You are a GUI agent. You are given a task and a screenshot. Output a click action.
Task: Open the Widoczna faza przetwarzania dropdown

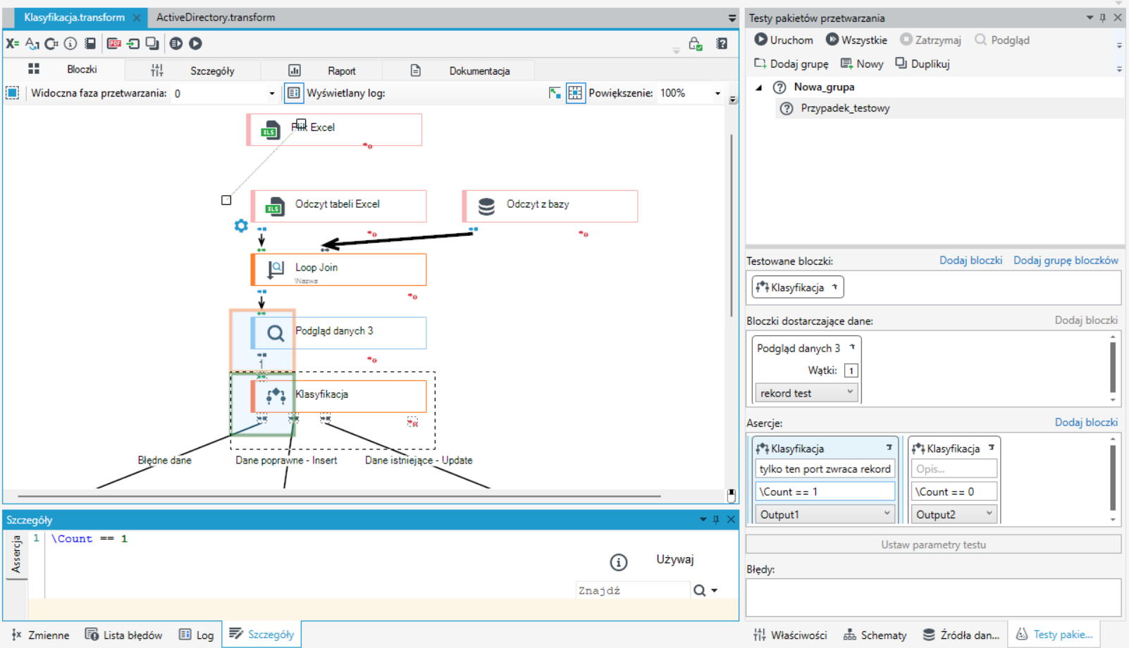tap(224, 93)
